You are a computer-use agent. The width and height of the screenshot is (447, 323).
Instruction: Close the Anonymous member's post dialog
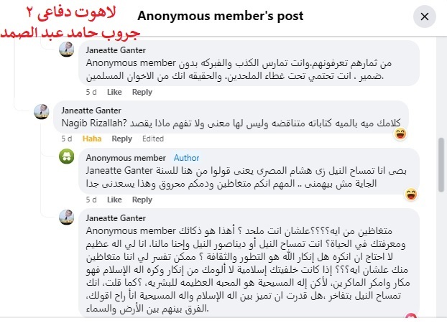click(425, 17)
